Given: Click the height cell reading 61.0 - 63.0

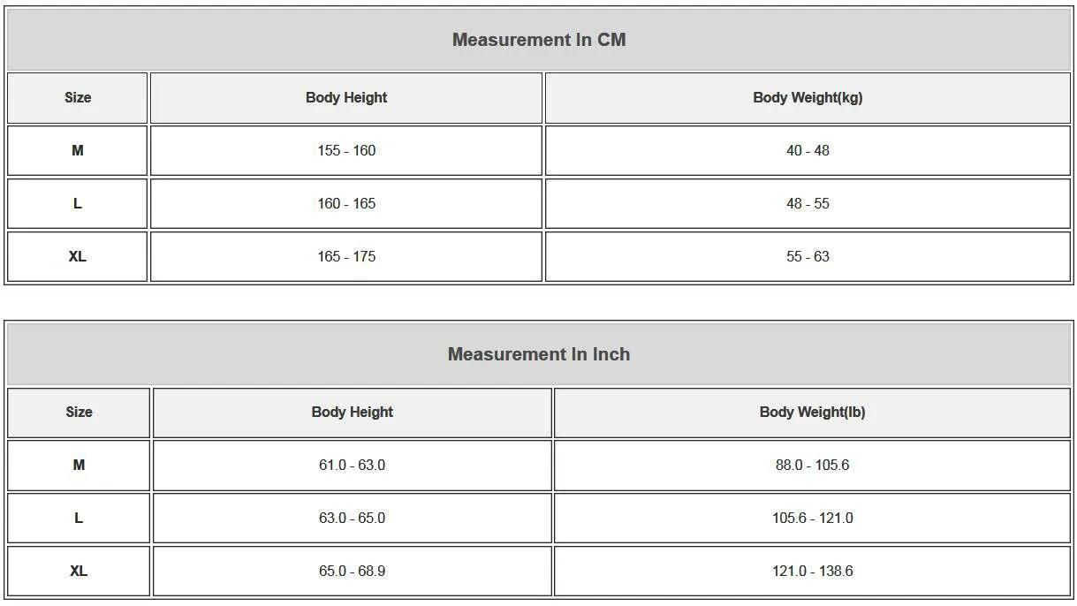Looking at the screenshot, I should click(352, 465).
